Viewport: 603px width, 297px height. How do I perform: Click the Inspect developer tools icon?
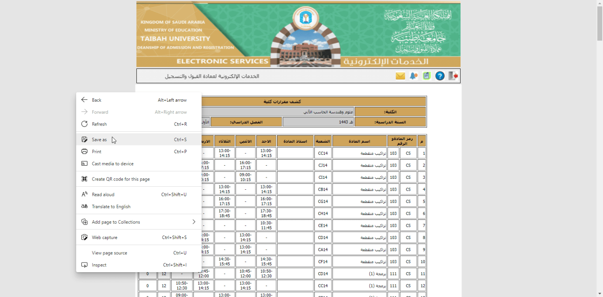click(x=84, y=265)
